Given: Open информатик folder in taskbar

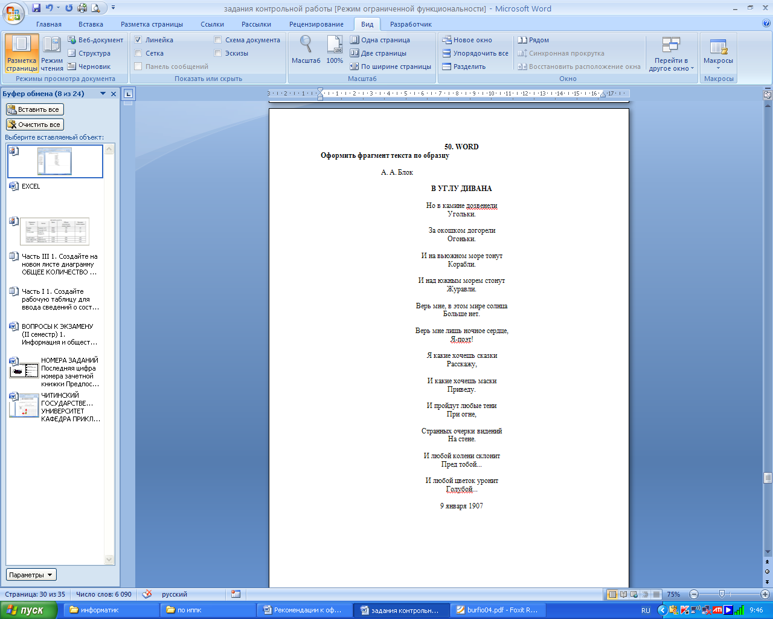Looking at the screenshot, I should pos(111,610).
